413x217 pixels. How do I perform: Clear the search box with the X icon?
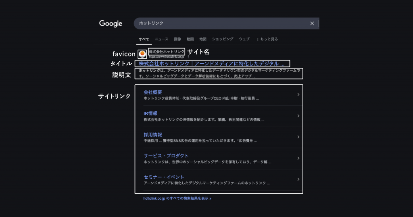click(312, 23)
